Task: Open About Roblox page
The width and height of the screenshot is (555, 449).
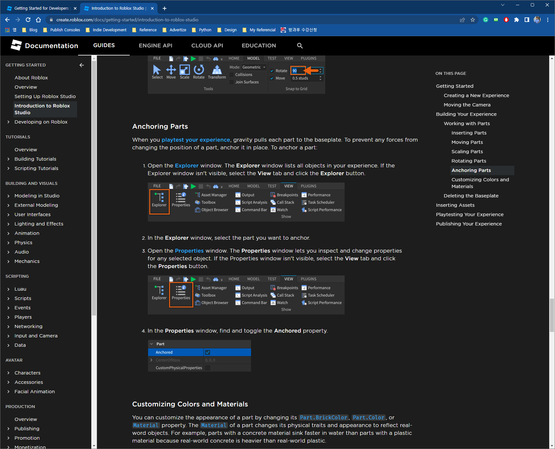Action: [31, 78]
